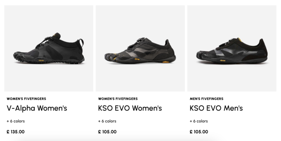Click the £ 105.00 price of KSO EVO Men's
The height and width of the screenshot is (141, 281).
199,132
